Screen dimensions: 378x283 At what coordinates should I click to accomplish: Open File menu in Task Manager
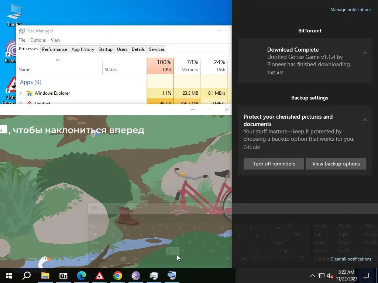point(22,40)
